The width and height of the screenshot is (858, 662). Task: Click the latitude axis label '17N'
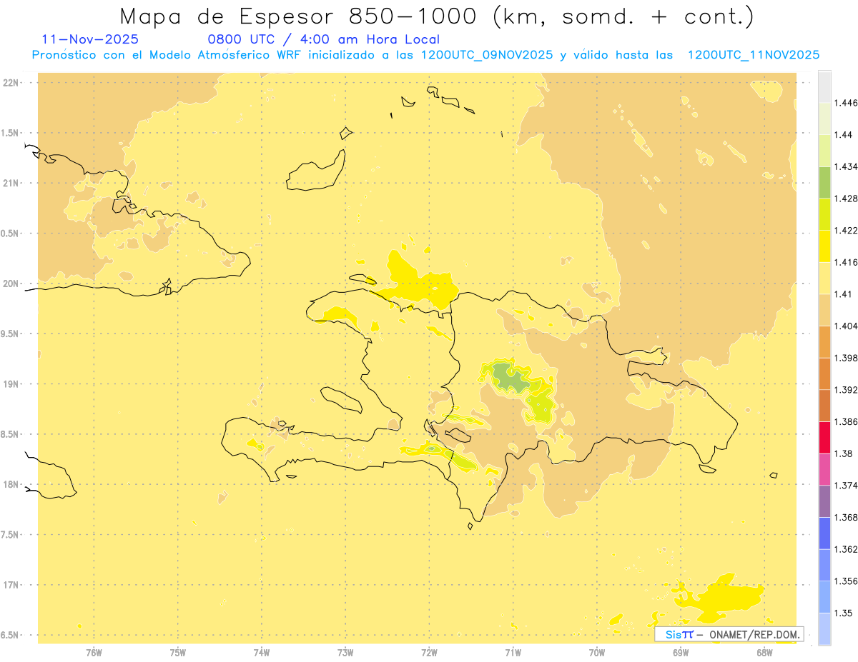[x=11, y=585]
